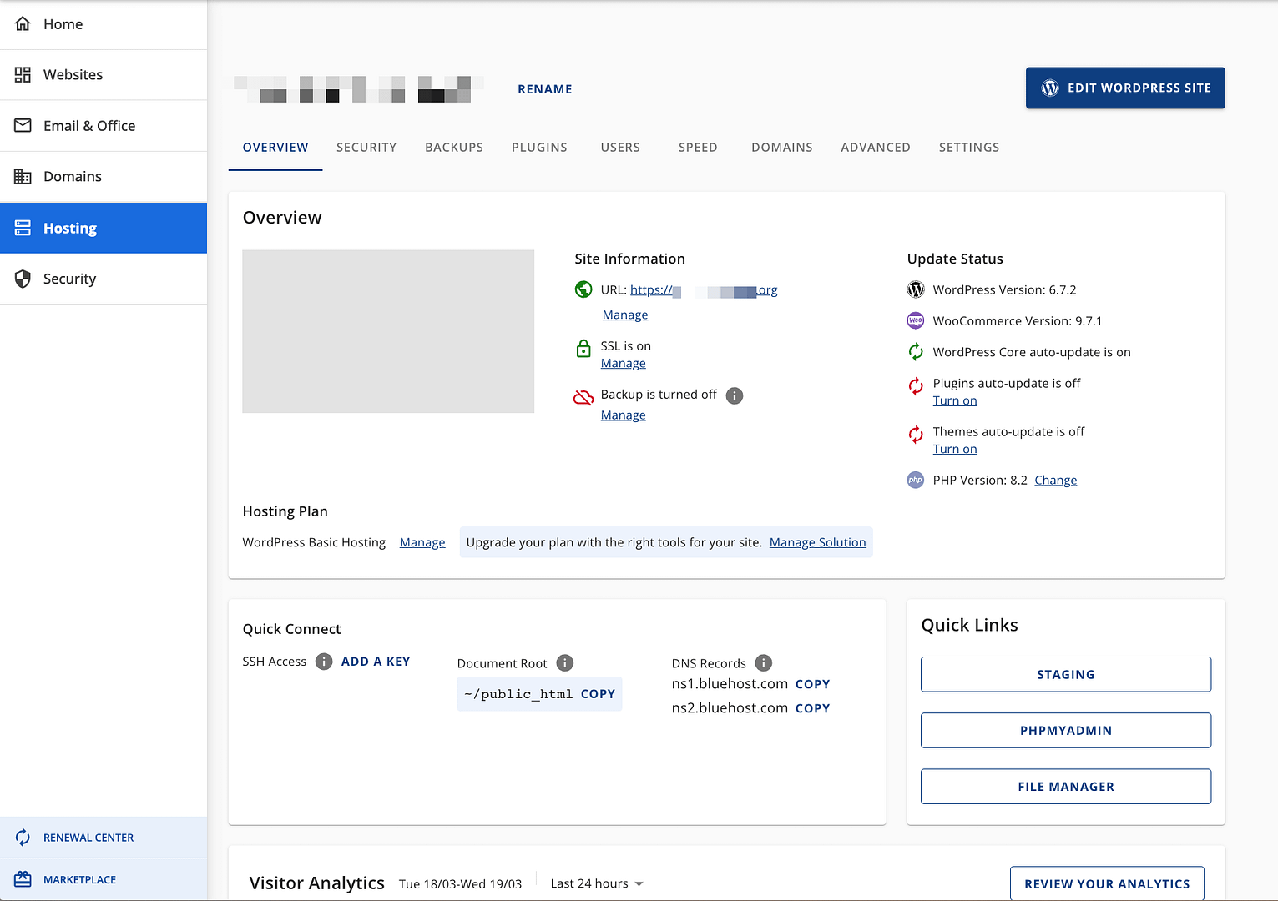The width and height of the screenshot is (1278, 901).
Task: Switch to the Domains tab
Action: [x=782, y=148]
